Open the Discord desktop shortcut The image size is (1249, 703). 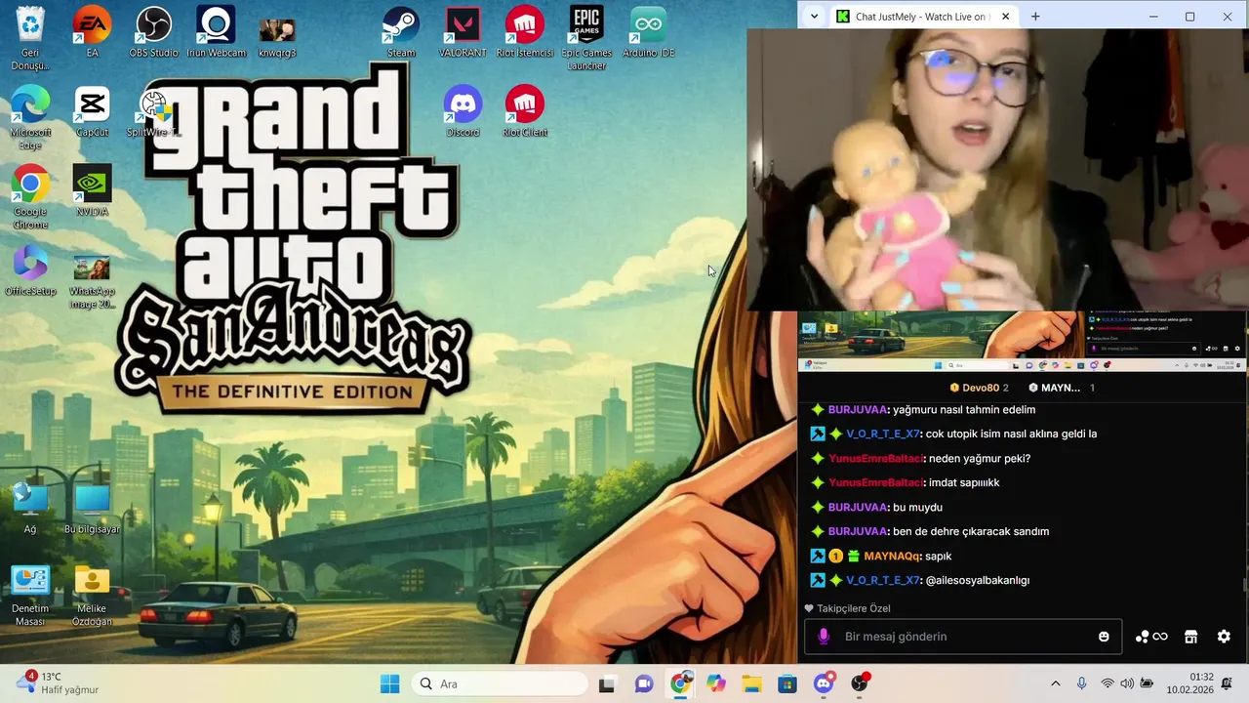tap(463, 111)
